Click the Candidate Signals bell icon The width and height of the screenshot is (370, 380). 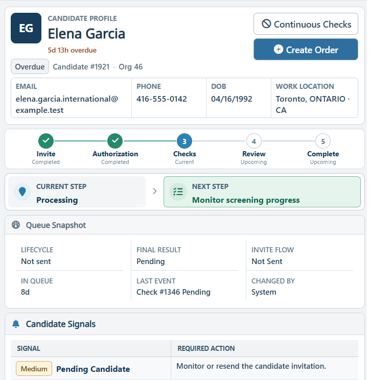(x=16, y=324)
